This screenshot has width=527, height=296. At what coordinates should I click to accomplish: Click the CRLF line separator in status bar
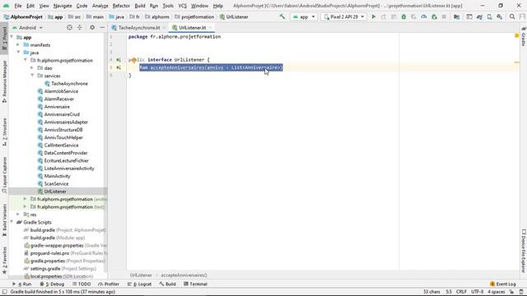[461, 292]
